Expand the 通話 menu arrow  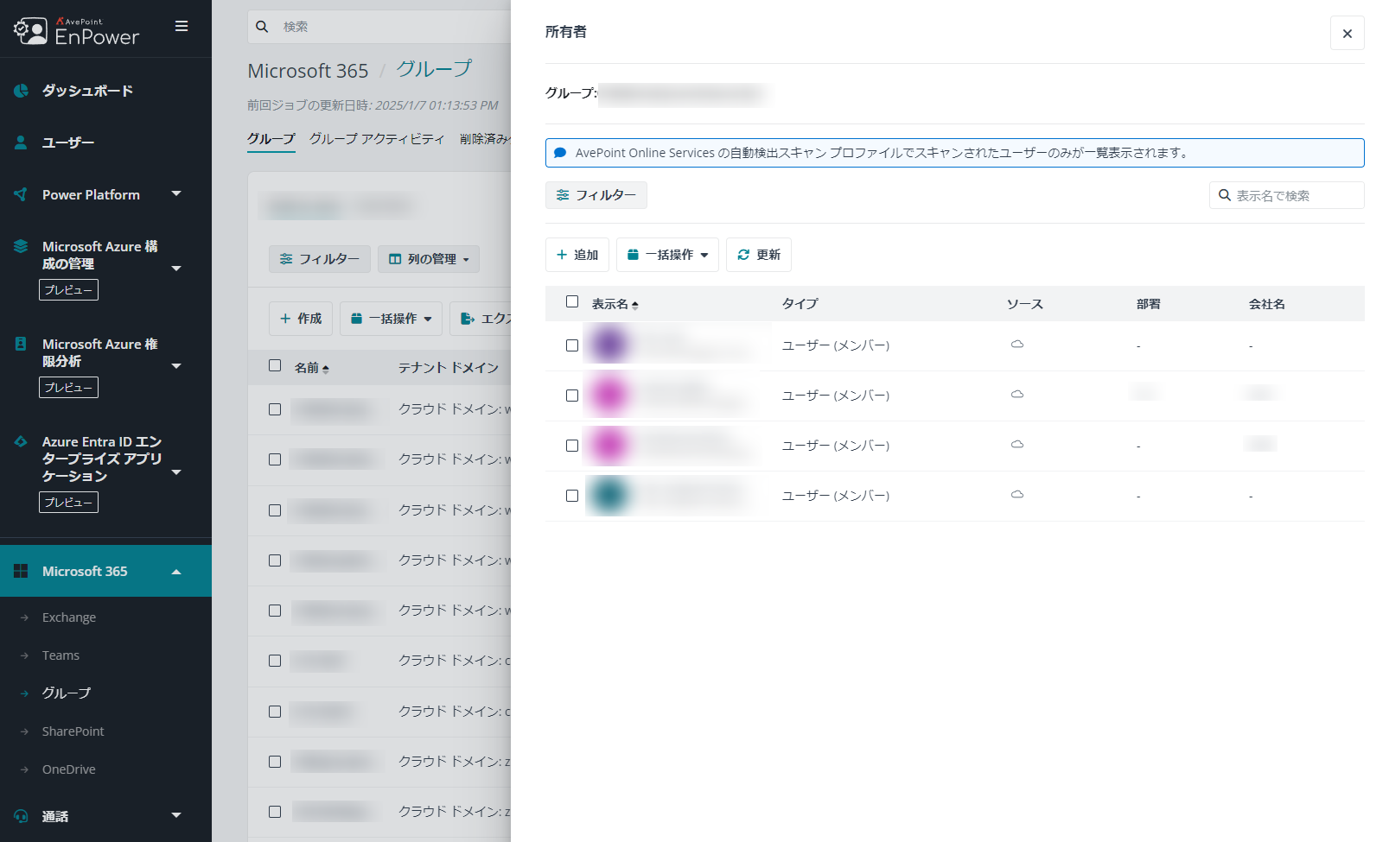pyautogui.click(x=176, y=815)
